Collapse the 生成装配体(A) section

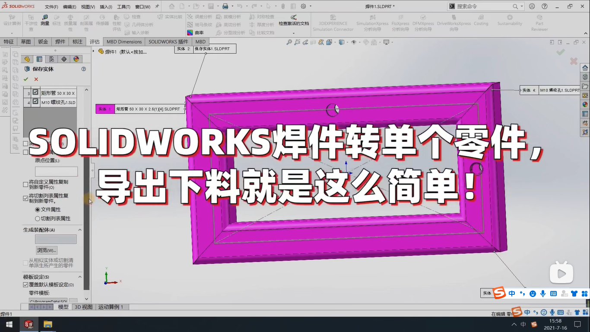[80, 230]
